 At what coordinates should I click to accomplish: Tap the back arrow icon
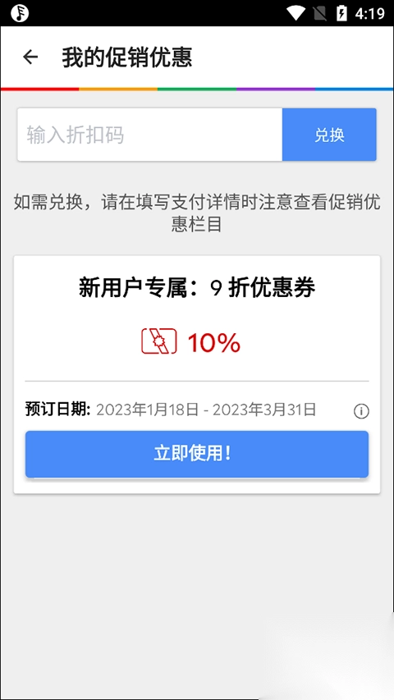pos(30,57)
